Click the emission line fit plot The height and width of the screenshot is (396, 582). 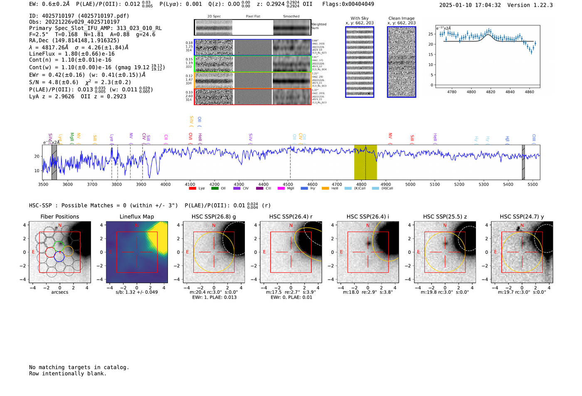[x=487, y=57]
